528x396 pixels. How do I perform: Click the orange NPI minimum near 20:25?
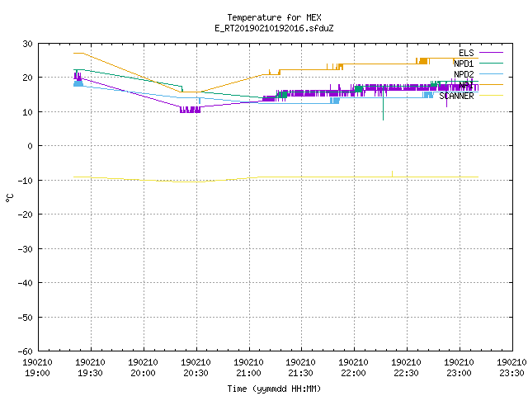coord(191,92)
